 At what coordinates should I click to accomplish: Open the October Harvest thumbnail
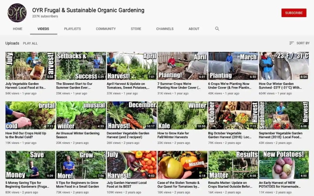tap(233, 115)
